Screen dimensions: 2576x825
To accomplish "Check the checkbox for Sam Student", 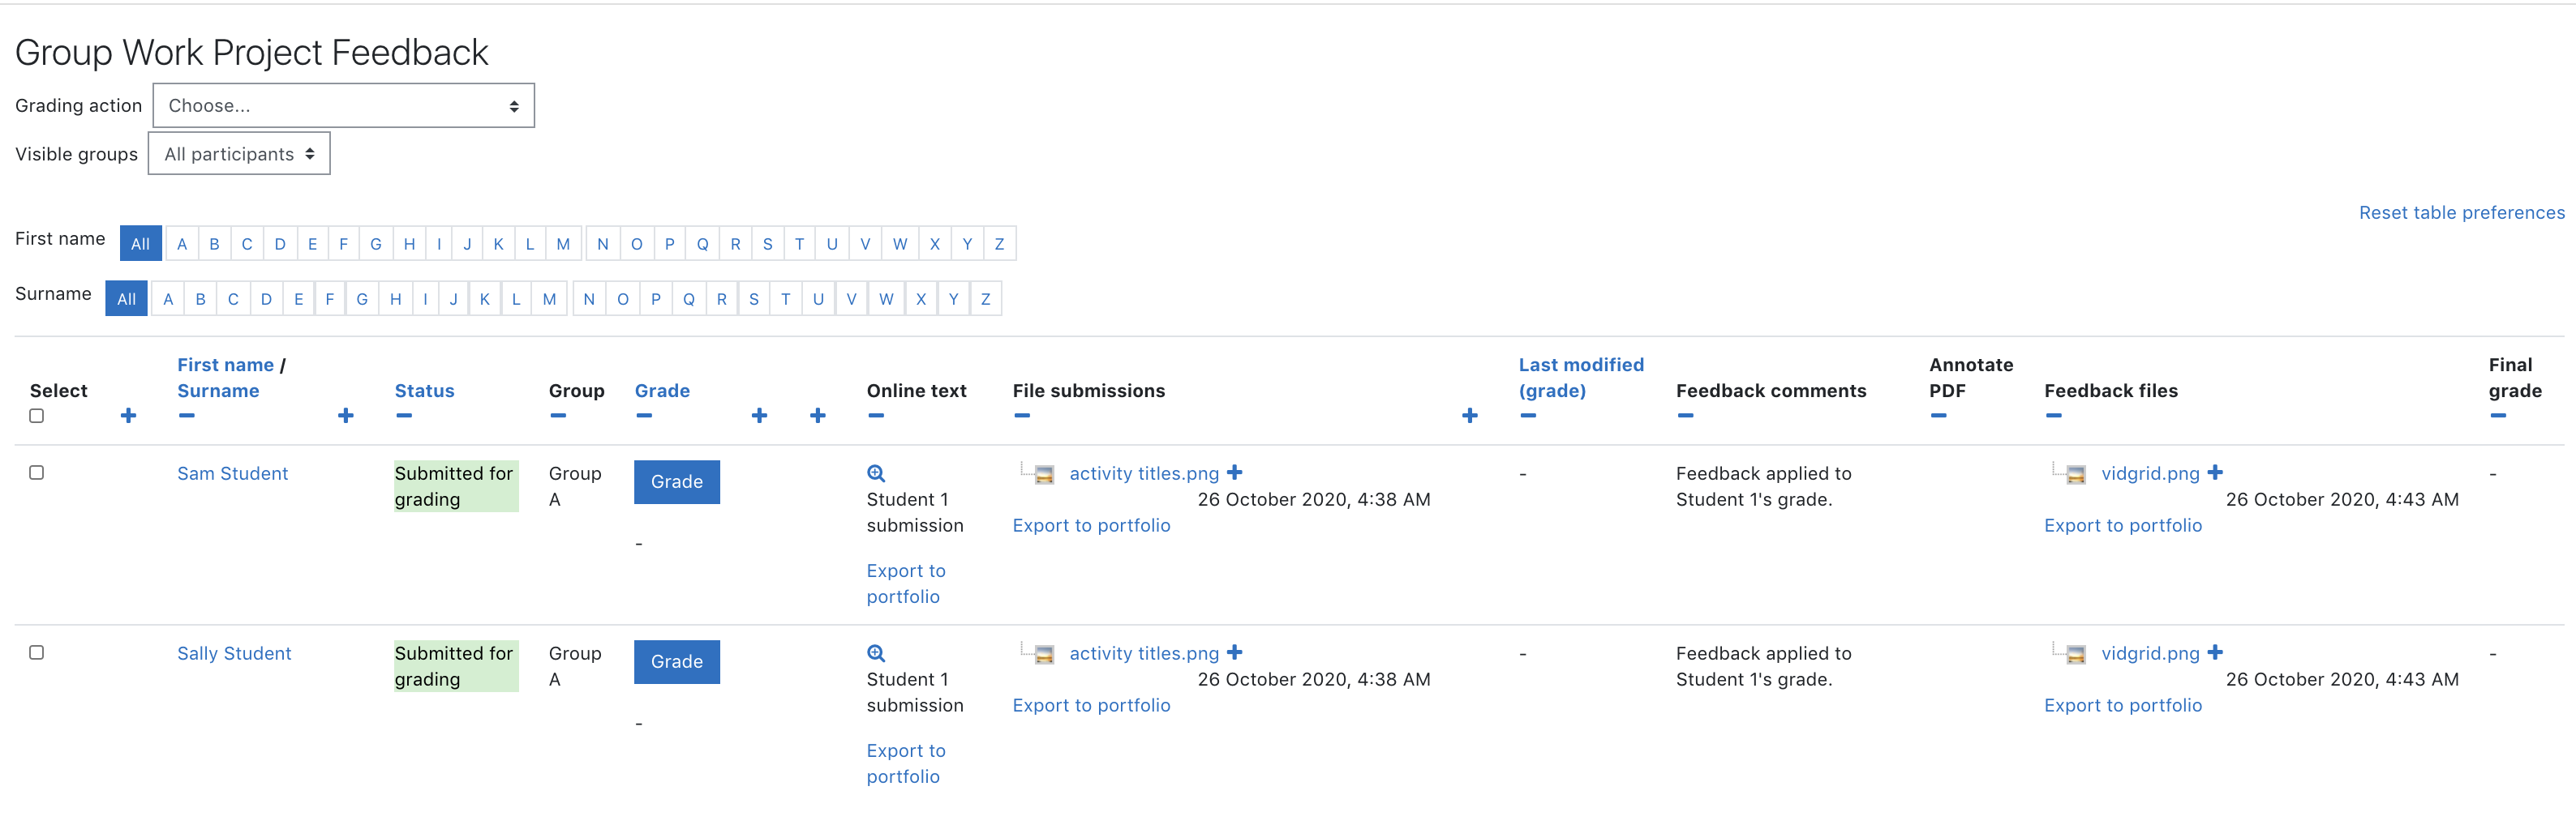I will [37, 472].
